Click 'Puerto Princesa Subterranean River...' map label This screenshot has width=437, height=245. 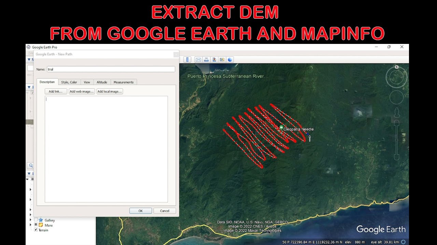228,76
